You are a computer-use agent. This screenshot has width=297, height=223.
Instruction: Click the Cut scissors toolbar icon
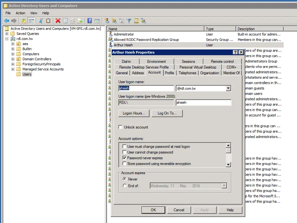(41, 21)
